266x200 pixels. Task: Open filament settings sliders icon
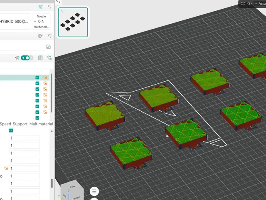click(x=49, y=36)
